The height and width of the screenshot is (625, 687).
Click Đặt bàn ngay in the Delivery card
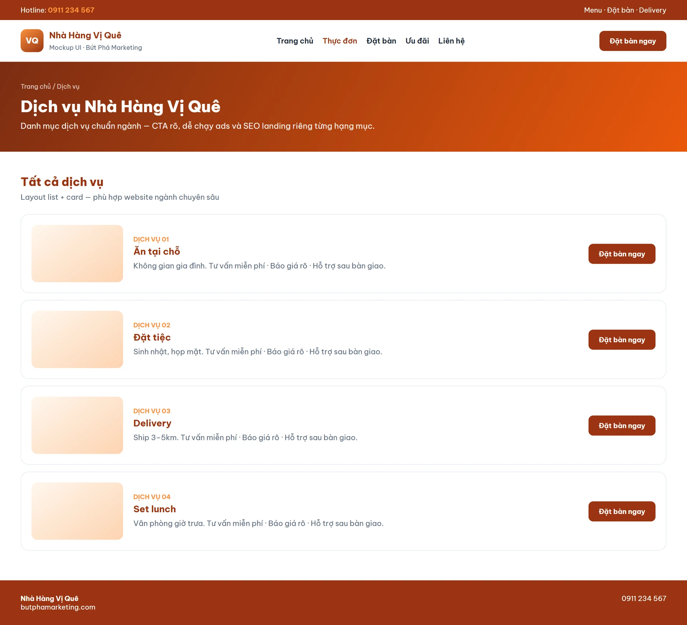[x=622, y=425]
